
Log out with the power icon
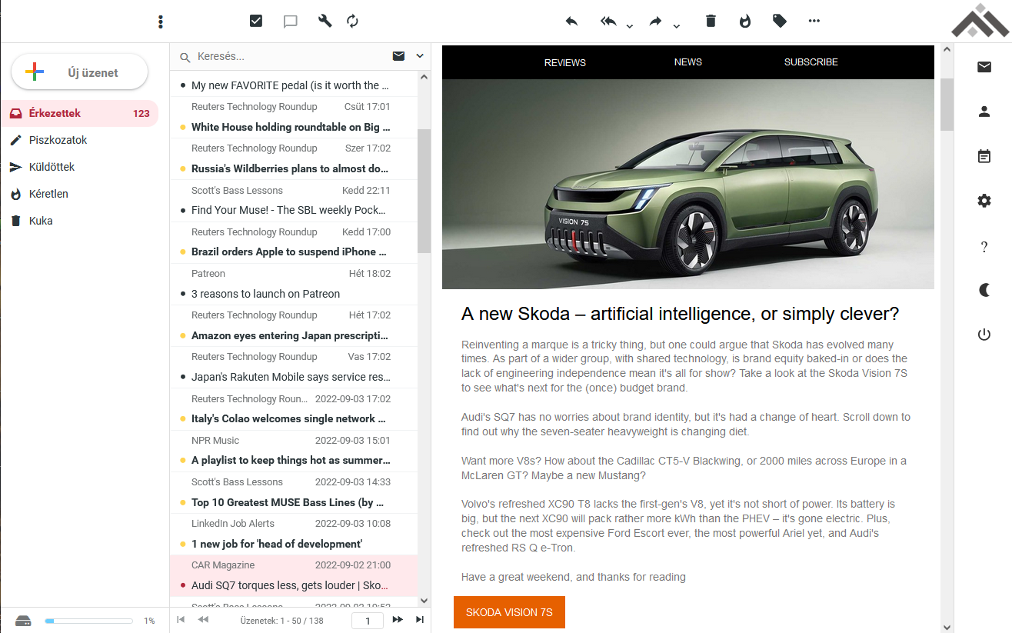(x=984, y=335)
